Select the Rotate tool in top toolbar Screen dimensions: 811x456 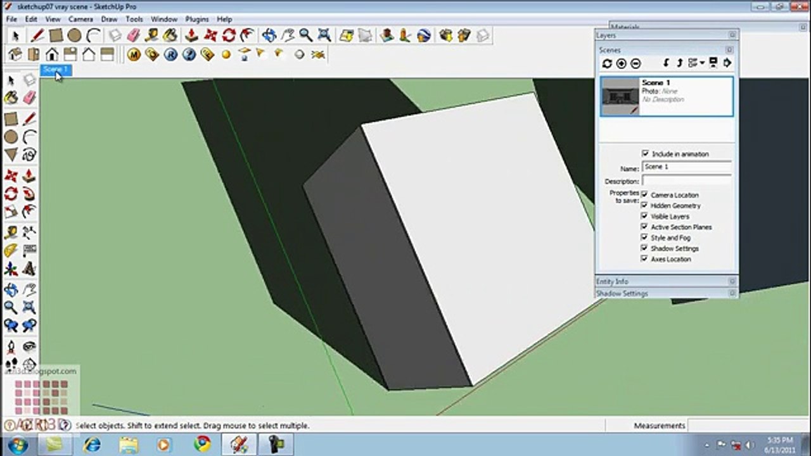point(229,35)
